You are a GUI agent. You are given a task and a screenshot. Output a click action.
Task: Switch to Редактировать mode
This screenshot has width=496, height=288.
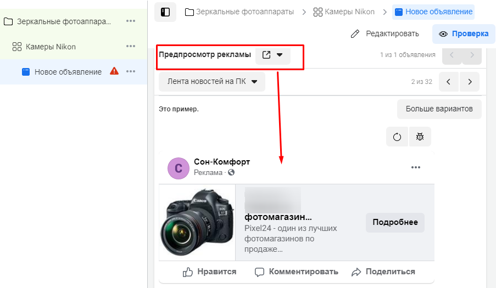tap(385, 33)
